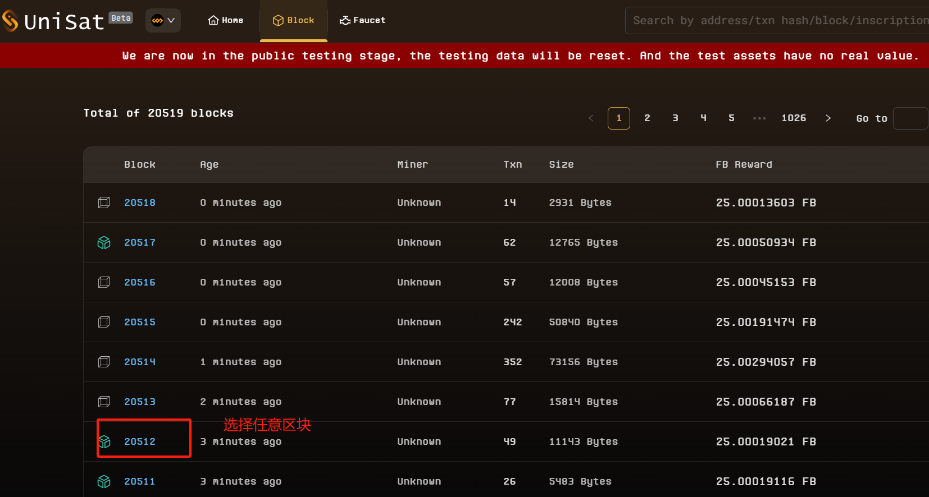Expand the pagination ellipsis for more pages
The image size is (929, 497).
coord(759,118)
